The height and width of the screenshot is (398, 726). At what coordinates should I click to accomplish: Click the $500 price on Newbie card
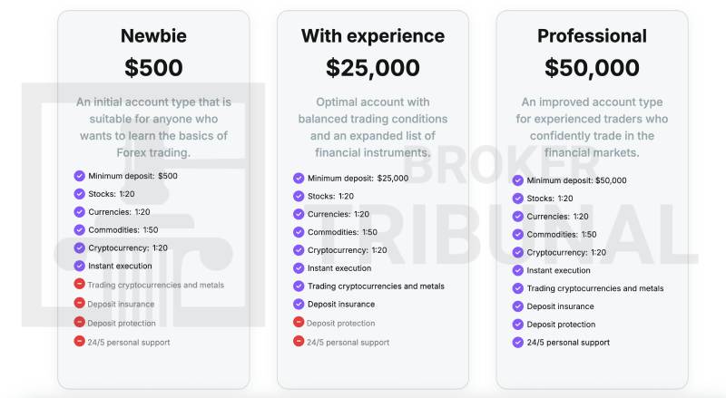pos(153,68)
